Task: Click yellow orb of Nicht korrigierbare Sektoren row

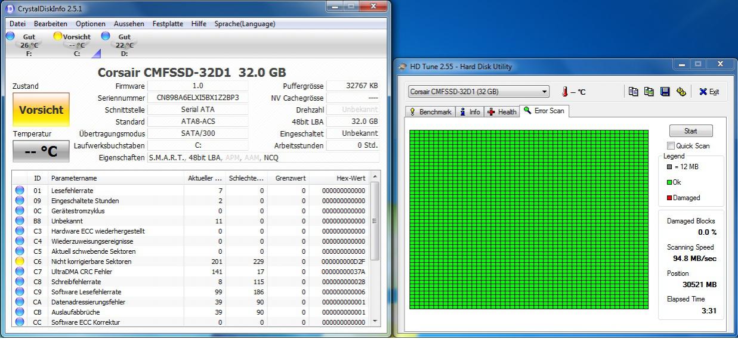Action: (x=20, y=262)
